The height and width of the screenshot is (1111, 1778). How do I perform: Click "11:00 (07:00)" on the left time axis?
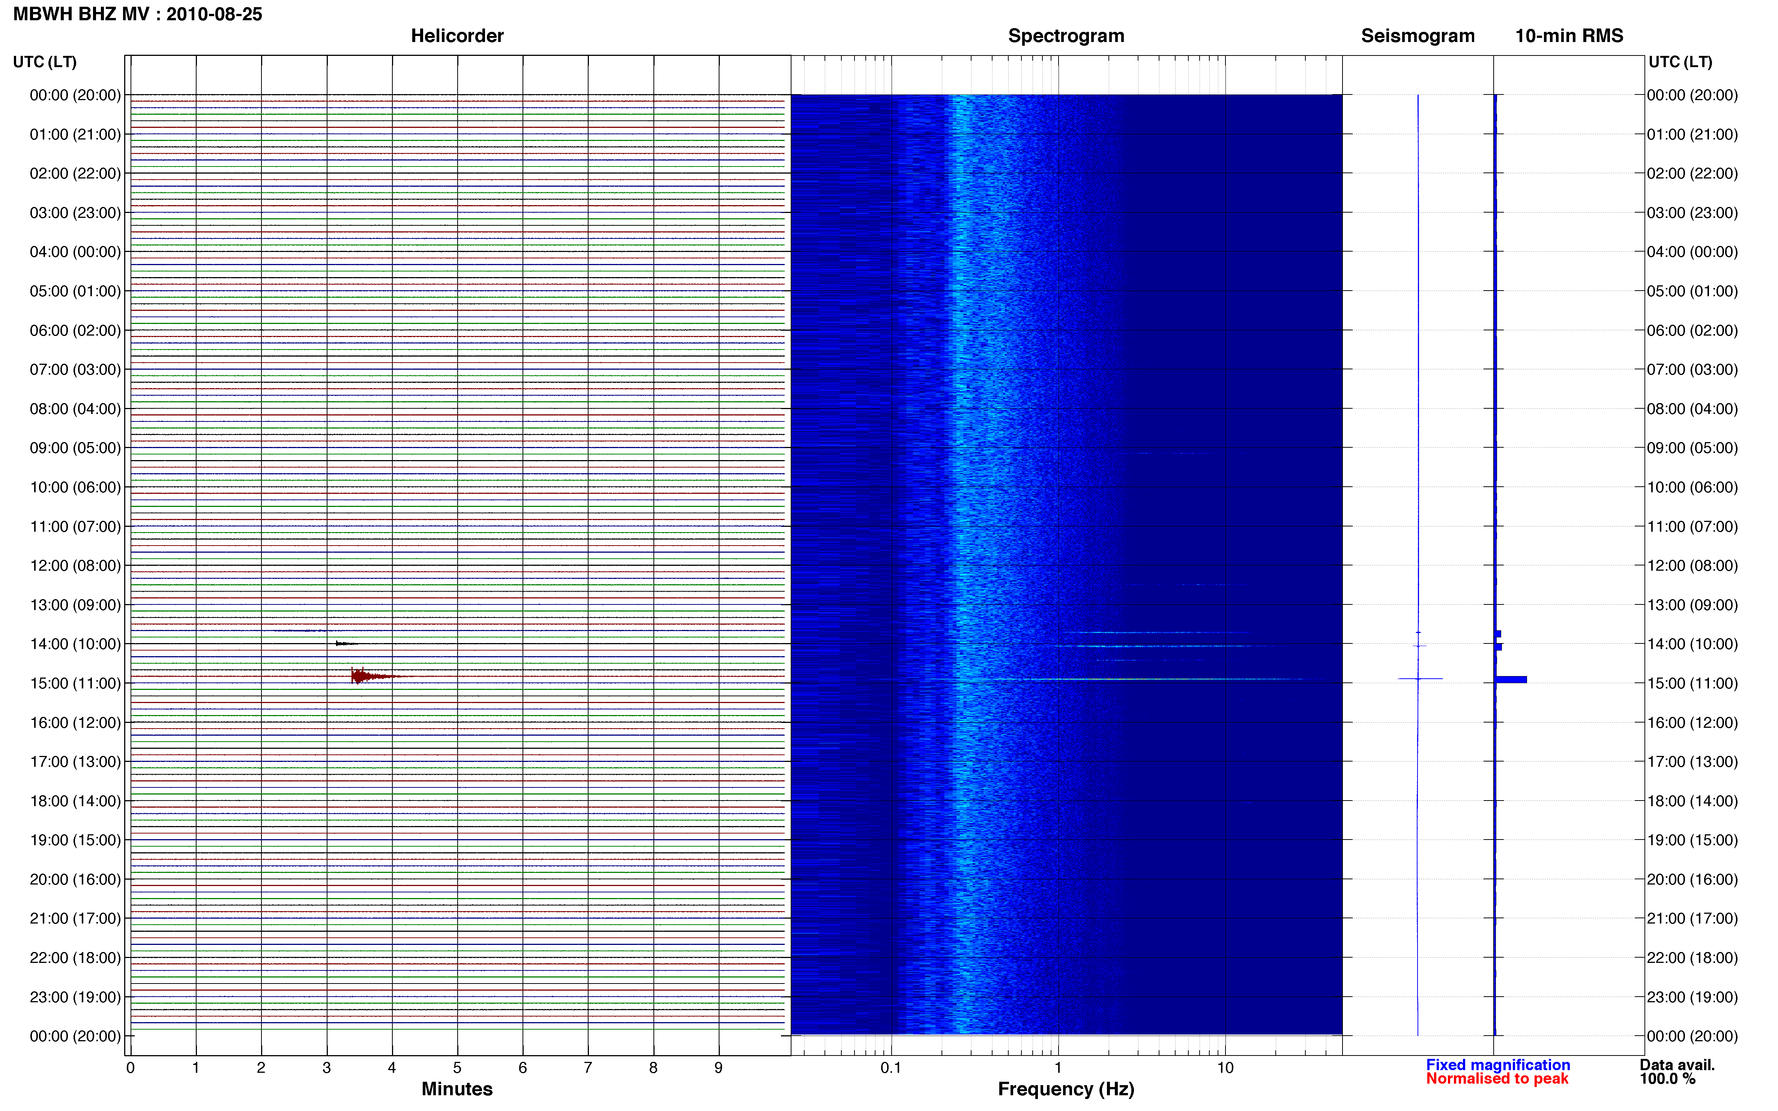(x=75, y=527)
